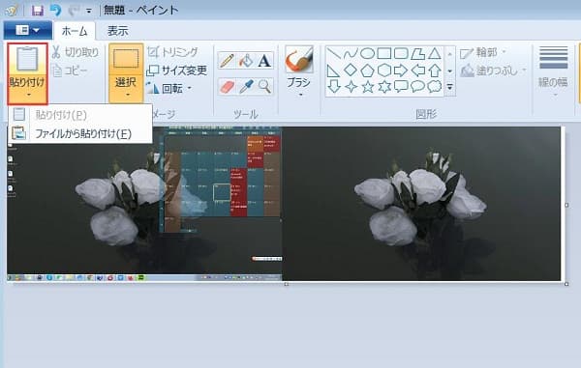
Task: Click the canvas bottom-right corner handle
Action: click(x=566, y=284)
